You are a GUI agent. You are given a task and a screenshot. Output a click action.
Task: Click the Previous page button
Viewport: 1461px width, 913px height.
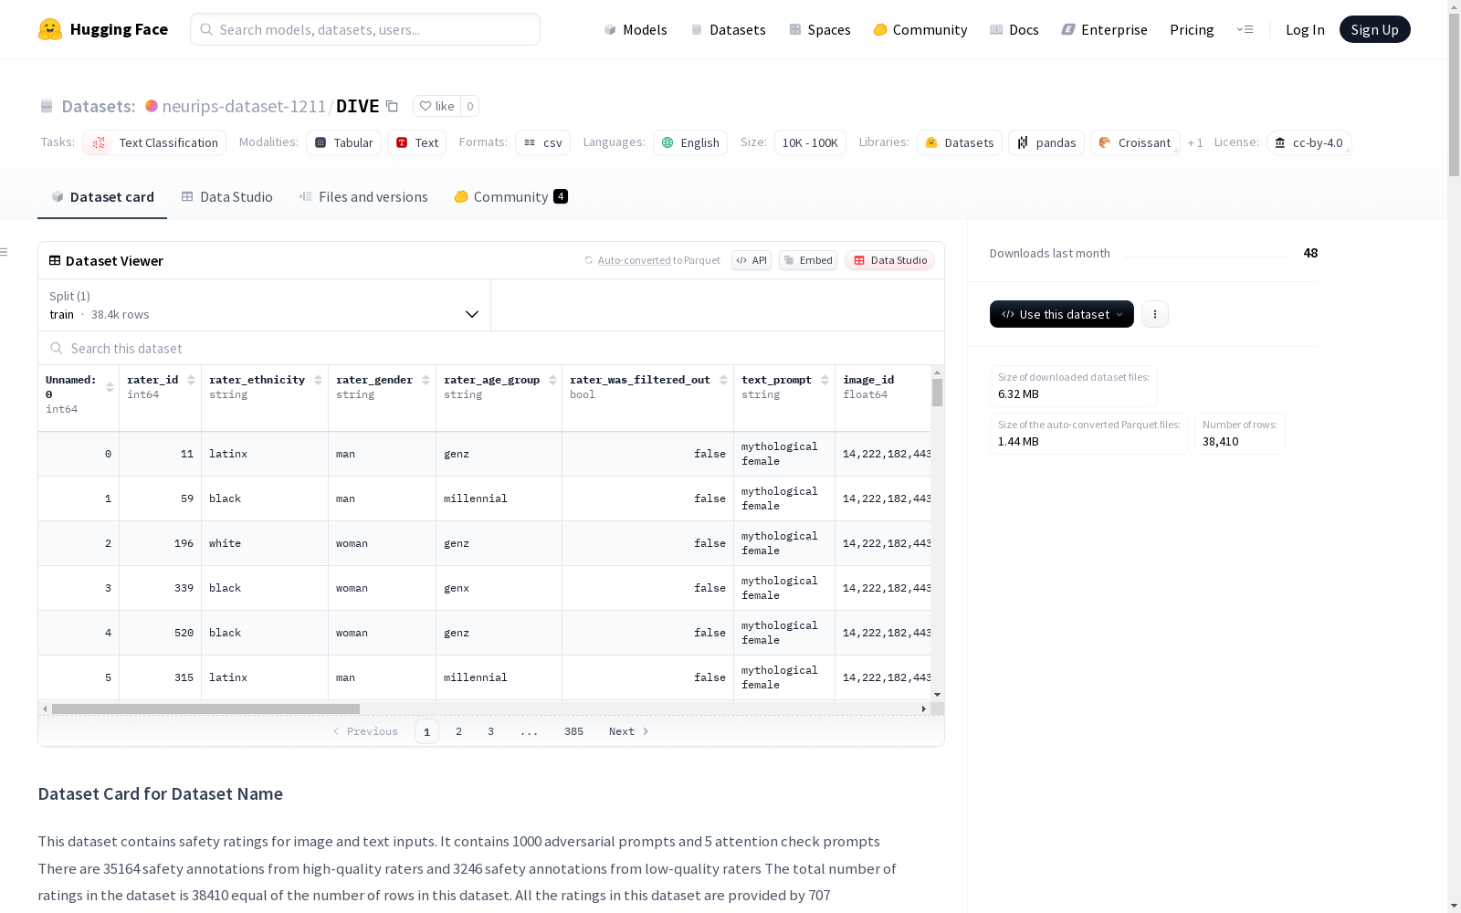(x=365, y=731)
